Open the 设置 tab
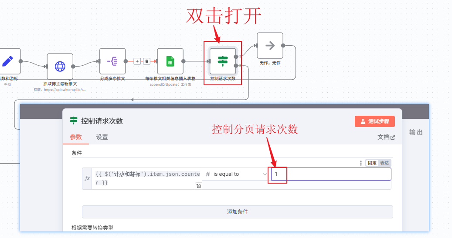 tap(102, 137)
